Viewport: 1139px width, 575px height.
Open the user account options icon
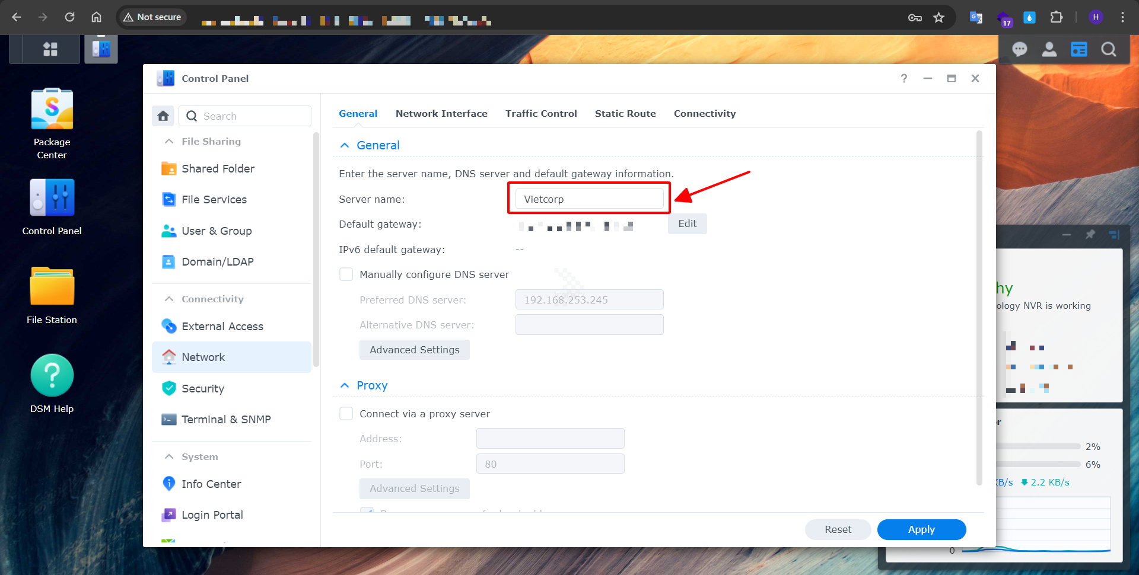tap(1049, 49)
